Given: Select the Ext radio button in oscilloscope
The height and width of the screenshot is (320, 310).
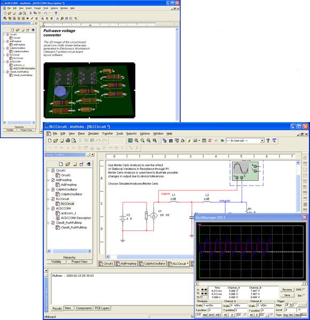Looking at the screenshot, I should coord(304,295).
